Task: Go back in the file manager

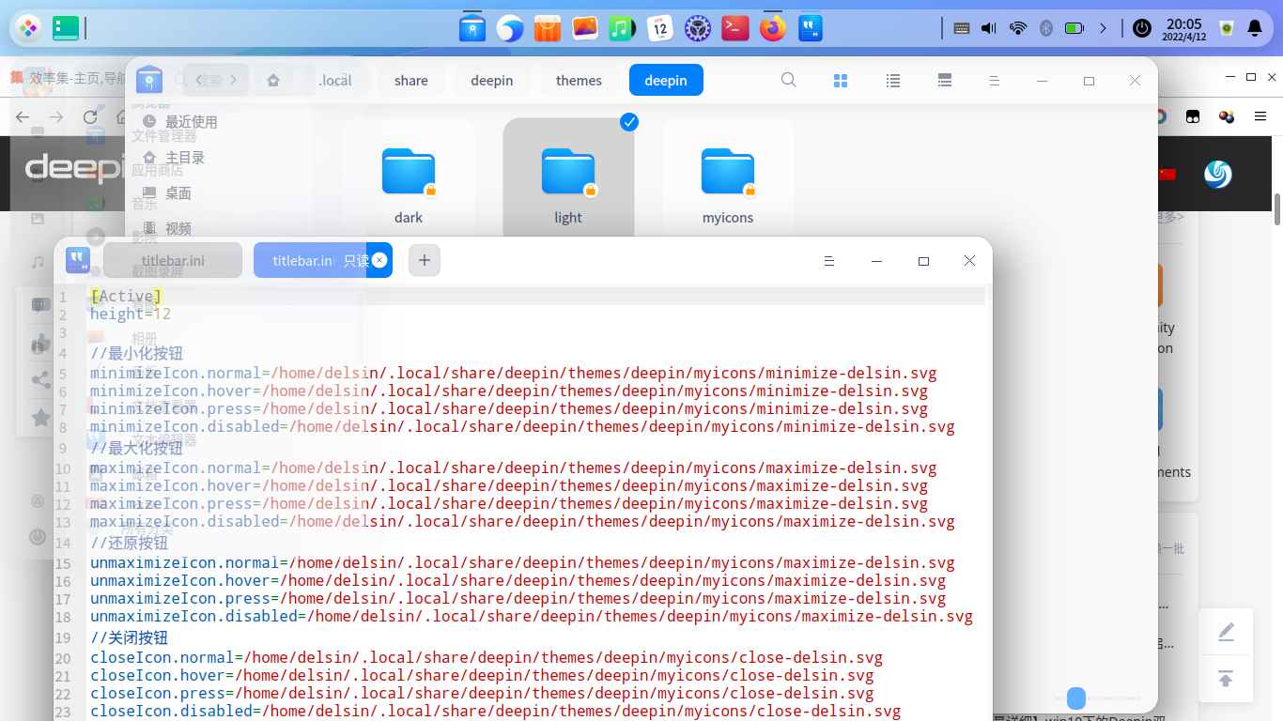Action: (x=199, y=81)
